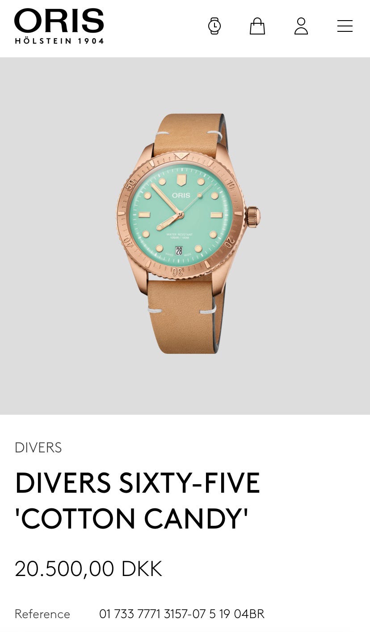Click the ORIS text on the dial
370x632 pixels.
(x=181, y=195)
